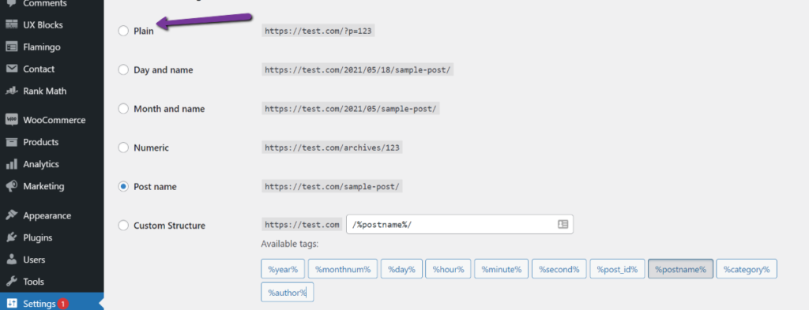Screen dimensions: 809x310
Task: Click the Rank Math chart icon
Action: click(x=12, y=92)
